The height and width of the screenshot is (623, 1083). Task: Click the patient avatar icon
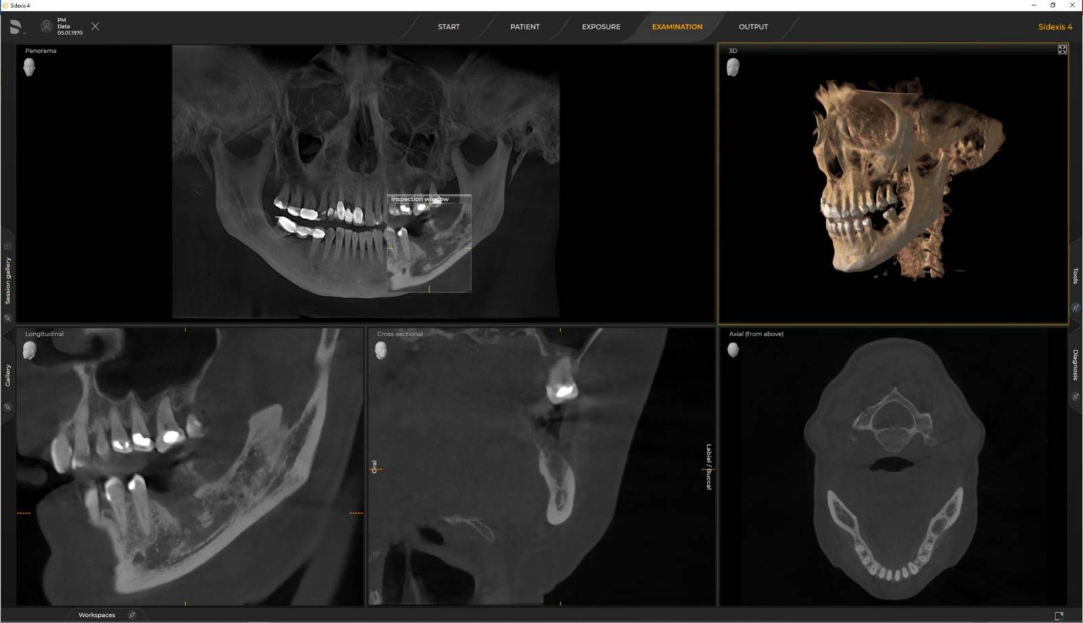tap(45, 26)
